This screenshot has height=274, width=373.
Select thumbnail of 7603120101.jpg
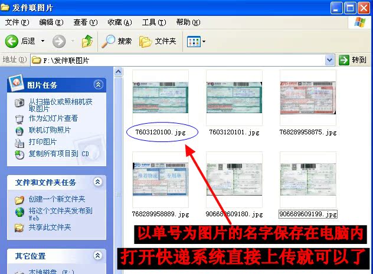pyautogui.click(x=234, y=98)
